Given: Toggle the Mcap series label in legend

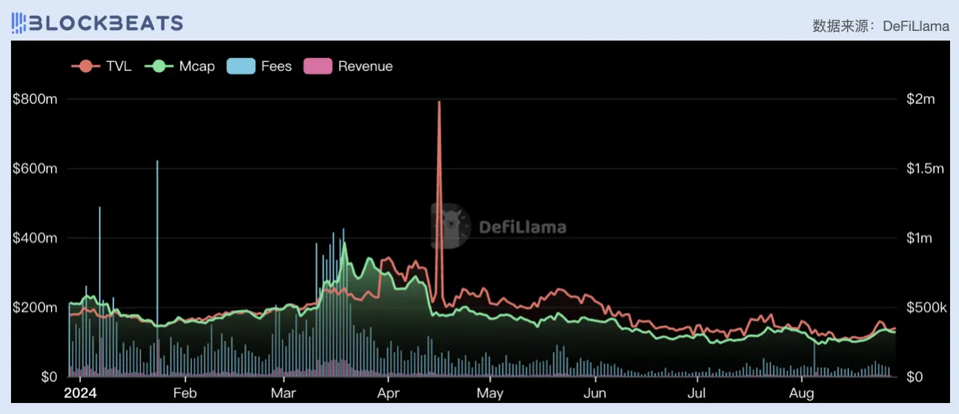Looking at the screenshot, I should pyautogui.click(x=197, y=67).
